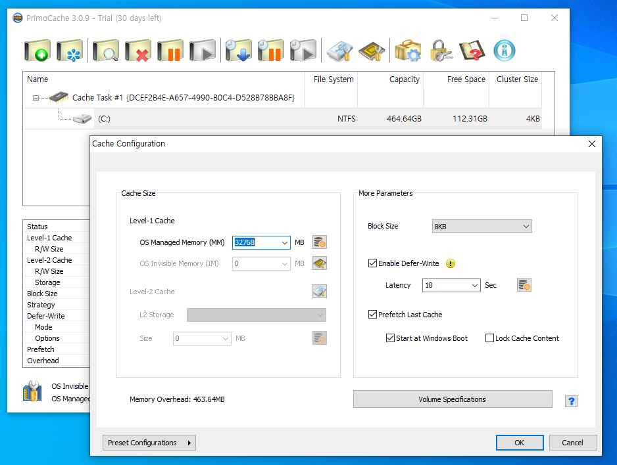Click the Prefetch row in info panel

click(57, 349)
